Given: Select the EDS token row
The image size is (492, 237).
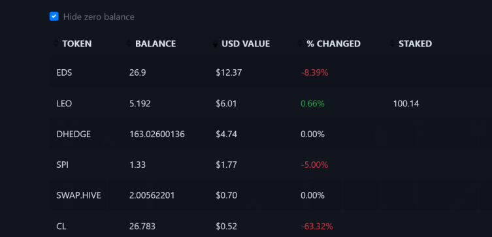Looking at the screenshot, I should [x=271, y=72].
